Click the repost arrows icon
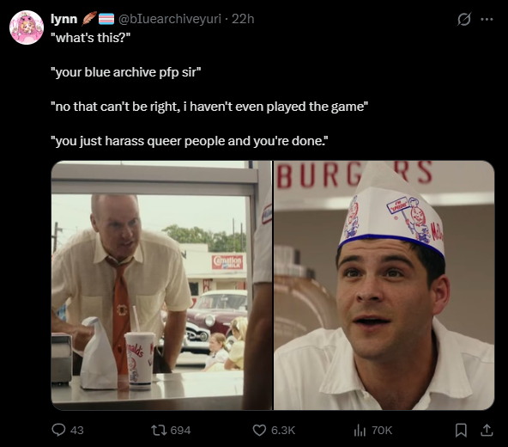Image resolution: width=508 pixels, height=447 pixels. point(159,430)
